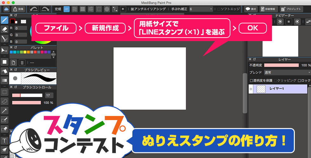311x158 pixels.
Task: Select the Brush pen tool
Action: point(4,20)
